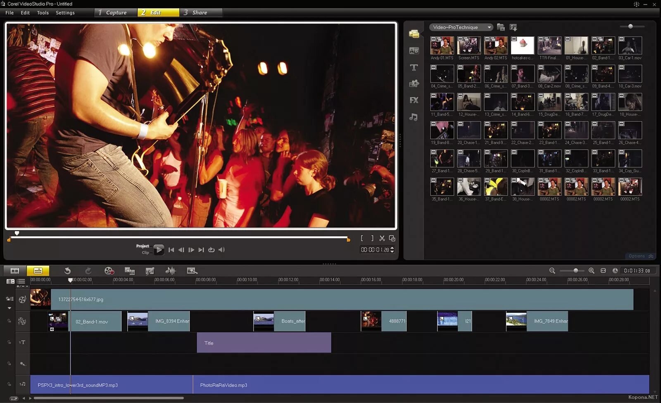Open the Video-ProTechnique library dropdown
Viewport: 661px width, 403px height.
pyautogui.click(x=461, y=27)
